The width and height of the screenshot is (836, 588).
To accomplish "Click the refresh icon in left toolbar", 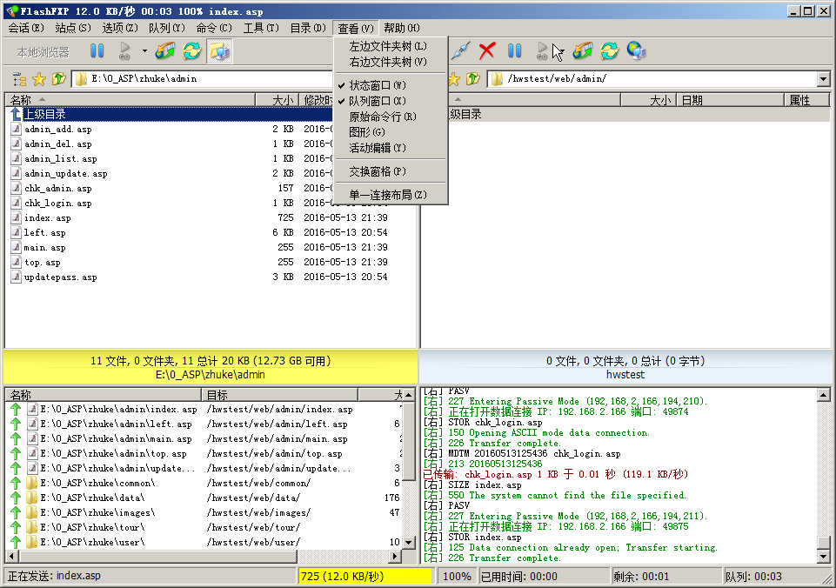I will [x=191, y=51].
